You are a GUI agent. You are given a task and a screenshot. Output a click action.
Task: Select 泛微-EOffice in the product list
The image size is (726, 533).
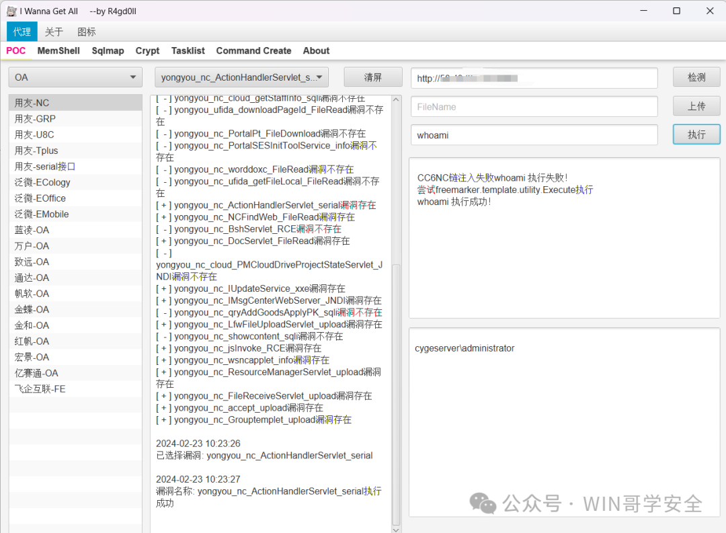75,198
